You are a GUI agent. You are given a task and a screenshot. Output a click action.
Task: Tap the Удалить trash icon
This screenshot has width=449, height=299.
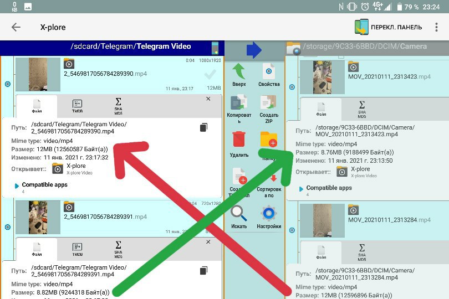point(239,139)
